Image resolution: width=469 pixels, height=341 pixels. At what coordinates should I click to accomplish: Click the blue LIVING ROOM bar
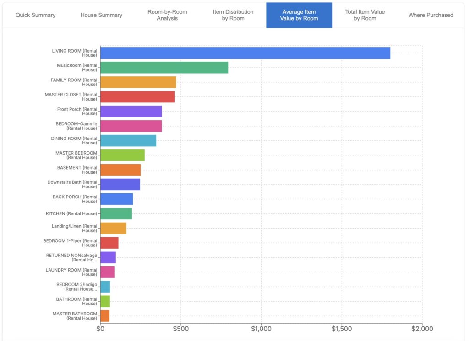point(245,53)
